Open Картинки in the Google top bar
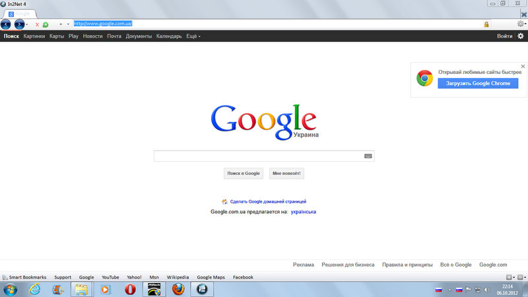This screenshot has width=528, height=297. [34, 36]
